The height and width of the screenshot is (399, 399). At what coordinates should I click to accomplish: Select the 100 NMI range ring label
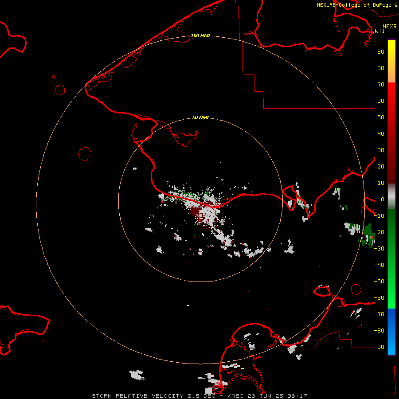point(200,35)
